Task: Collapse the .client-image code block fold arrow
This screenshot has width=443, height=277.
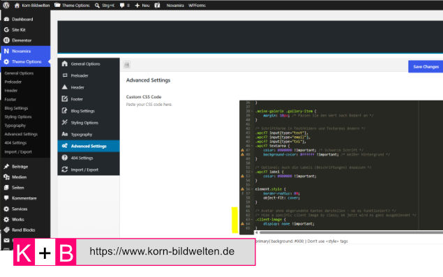Action: coord(252,219)
